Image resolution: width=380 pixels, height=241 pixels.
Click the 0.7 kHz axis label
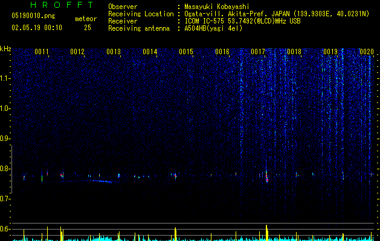point(5,199)
